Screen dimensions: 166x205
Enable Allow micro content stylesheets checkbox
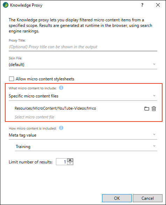coord(12,79)
